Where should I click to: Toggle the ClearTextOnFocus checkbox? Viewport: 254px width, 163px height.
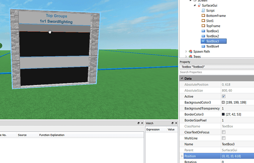click(x=223, y=132)
